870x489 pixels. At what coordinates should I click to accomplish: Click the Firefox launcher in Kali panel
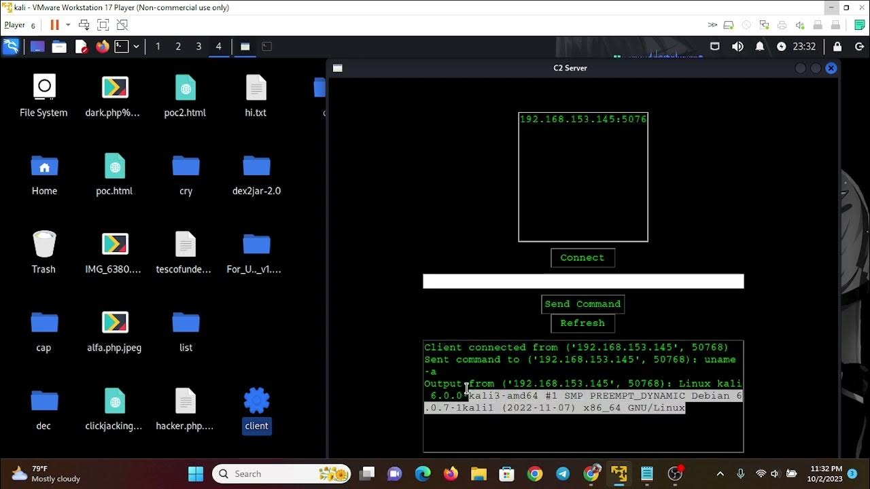(103, 47)
